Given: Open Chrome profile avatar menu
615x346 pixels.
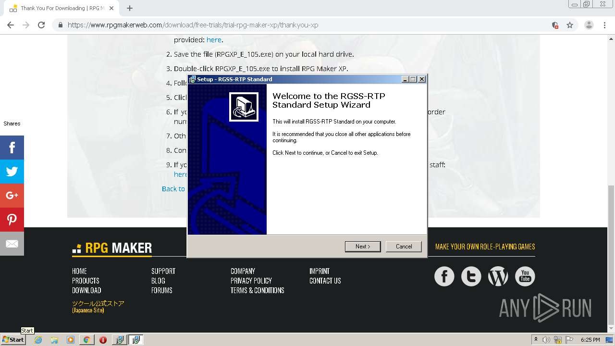Looking at the screenshot, I should tap(589, 25).
